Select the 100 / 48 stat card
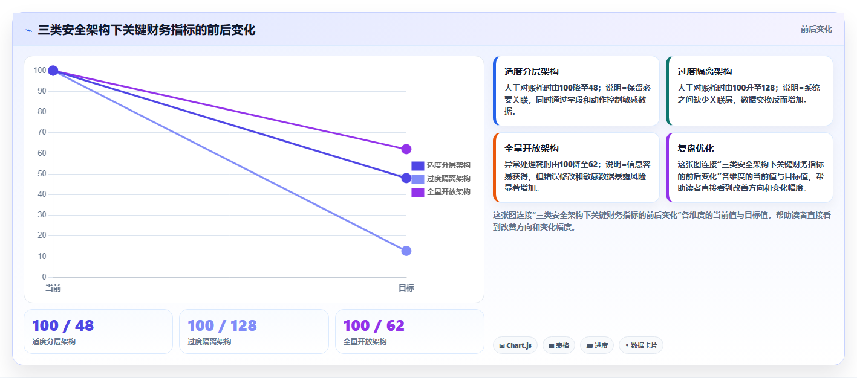The image size is (857, 378). (98, 332)
